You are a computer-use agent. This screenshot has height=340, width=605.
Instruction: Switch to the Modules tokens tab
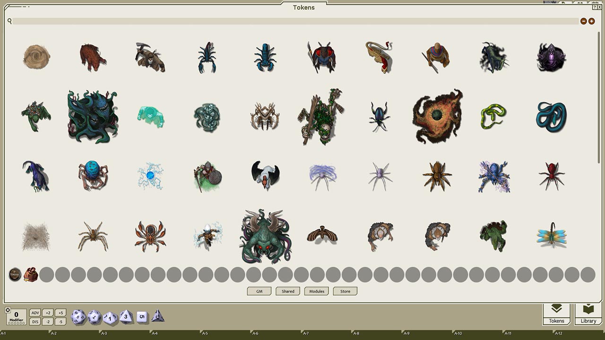pyautogui.click(x=316, y=291)
